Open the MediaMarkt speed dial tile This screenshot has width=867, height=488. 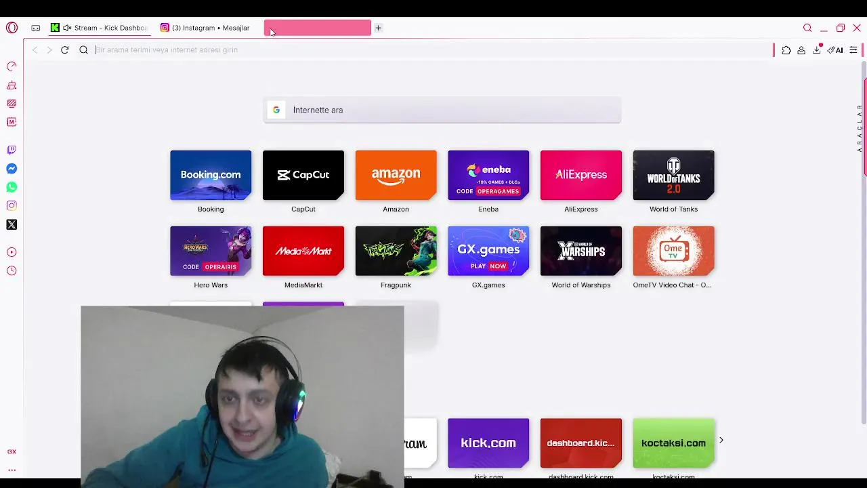(303, 251)
